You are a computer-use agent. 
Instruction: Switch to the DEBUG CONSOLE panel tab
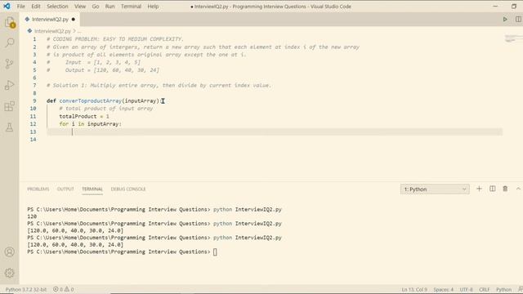pyautogui.click(x=128, y=189)
